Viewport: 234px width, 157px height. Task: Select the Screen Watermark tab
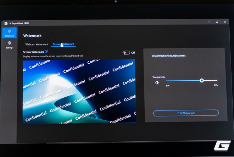point(63,44)
